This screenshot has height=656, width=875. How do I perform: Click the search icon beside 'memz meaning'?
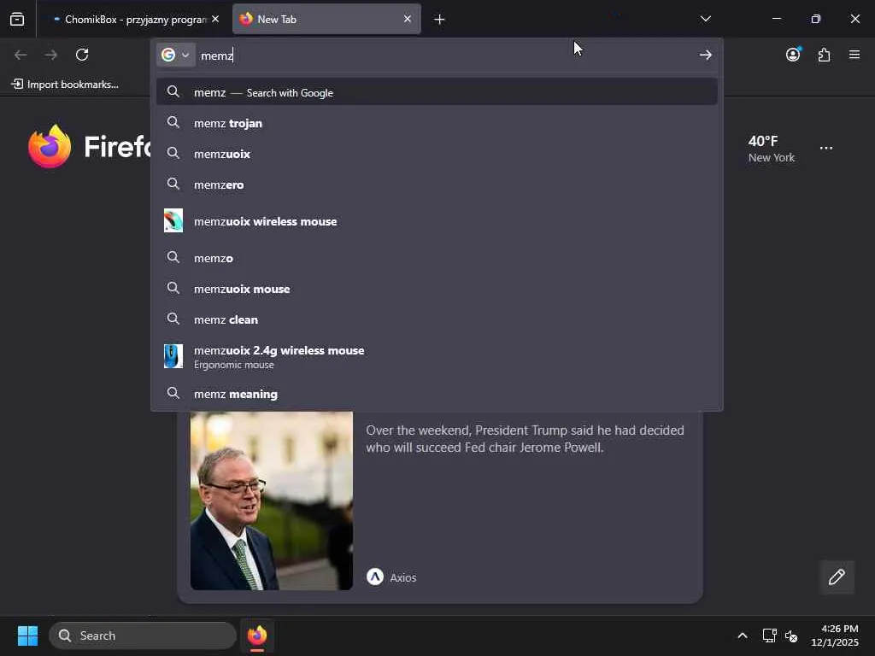click(x=173, y=393)
